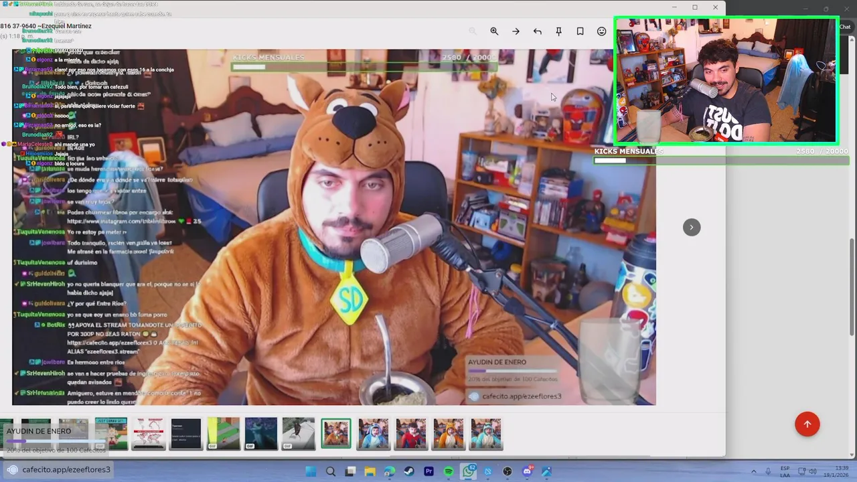
Task: Click the reply curved-arrow icon
Action: pyautogui.click(x=537, y=31)
